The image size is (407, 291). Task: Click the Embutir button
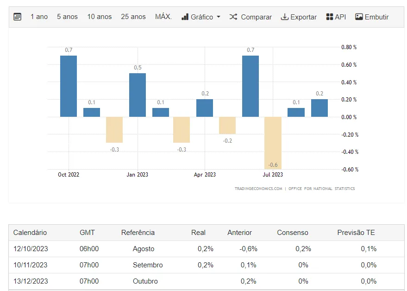click(372, 17)
